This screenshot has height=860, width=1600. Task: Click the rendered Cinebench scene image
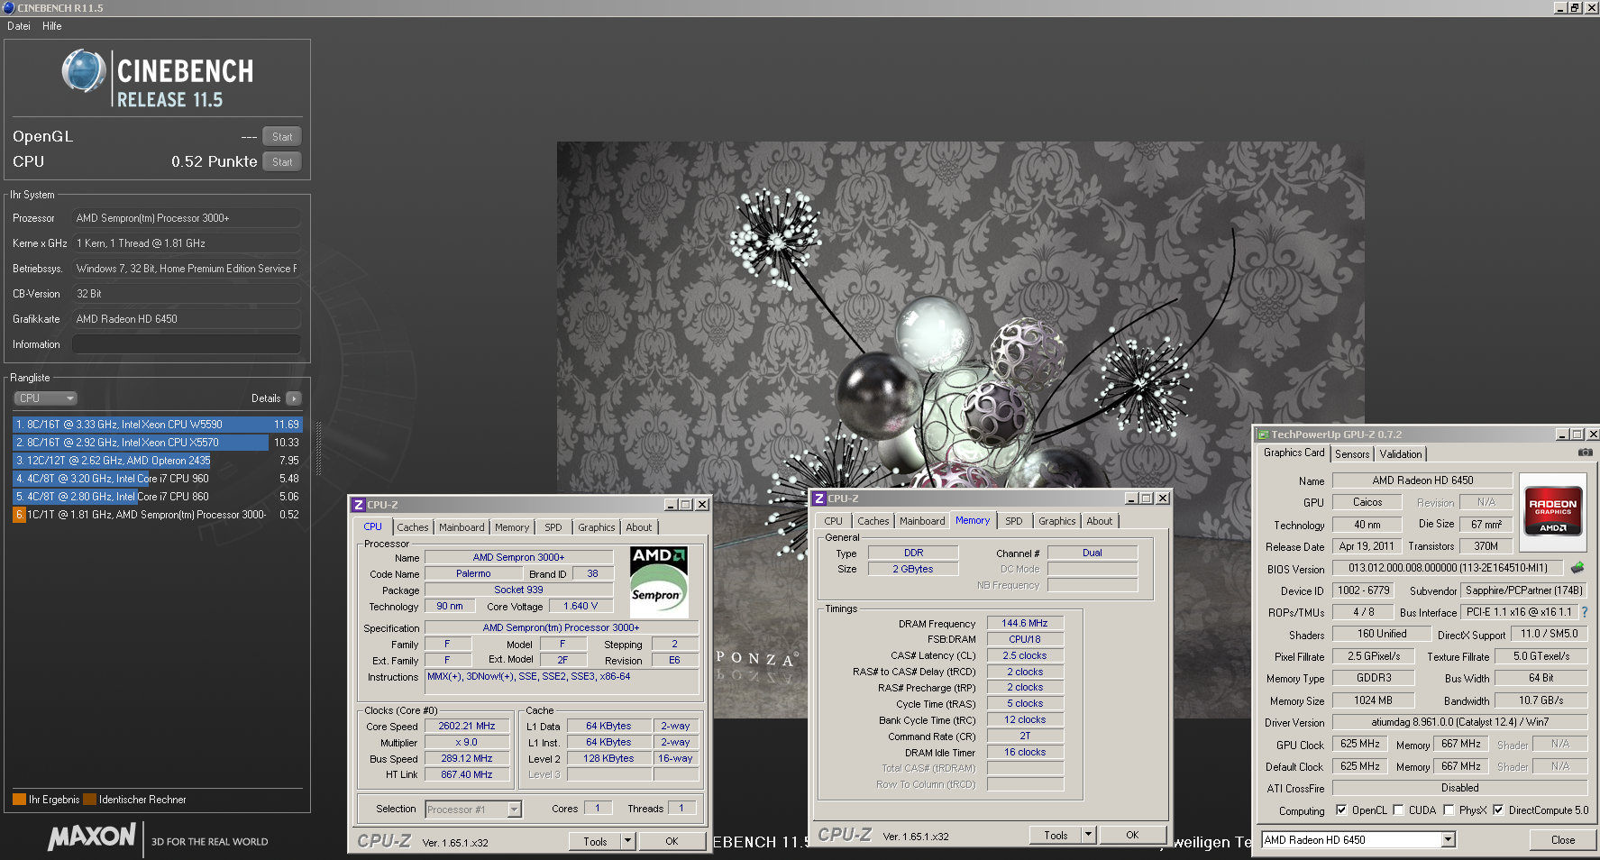(x=960, y=429)
